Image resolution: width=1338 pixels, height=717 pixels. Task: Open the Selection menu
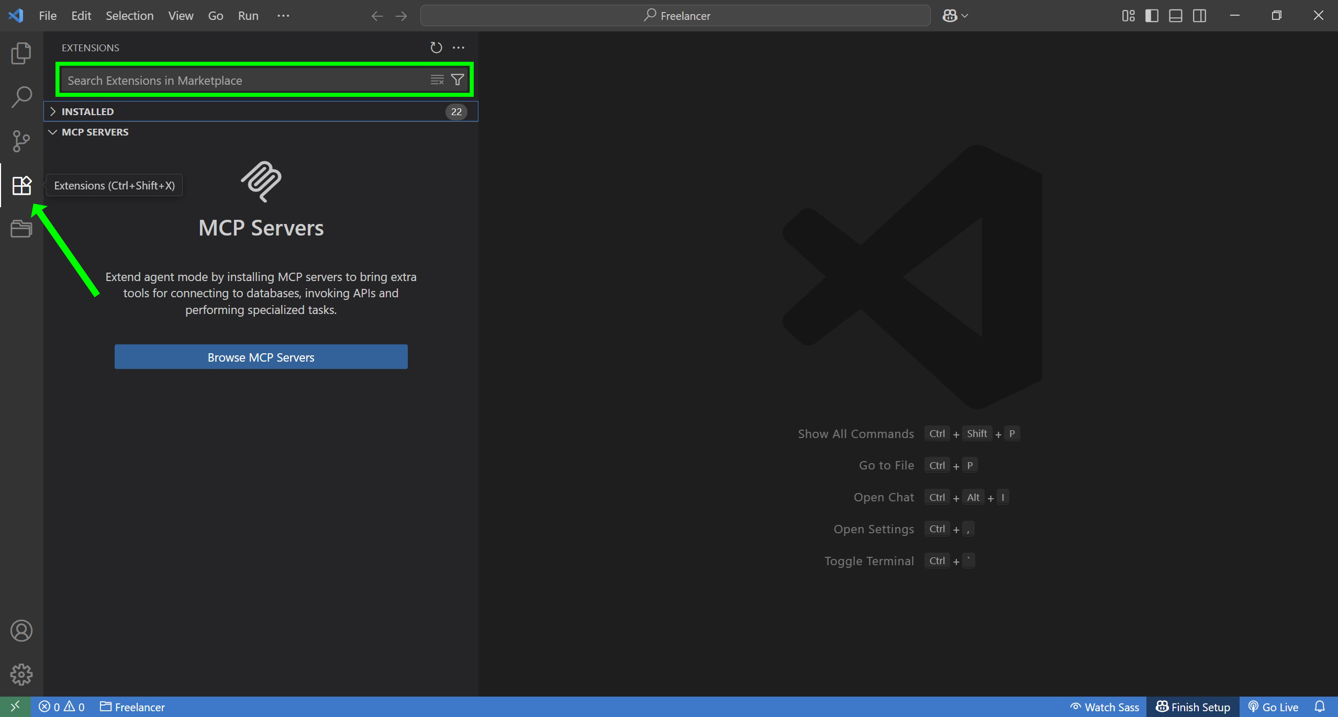[129, 16]
